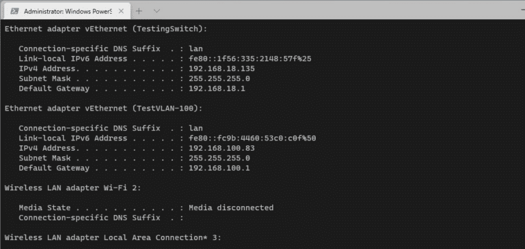This screenshot has width=525, height=249.
Task: Click the lan DNS suffix under TestingSwitch
Action: tap(196, 49)
